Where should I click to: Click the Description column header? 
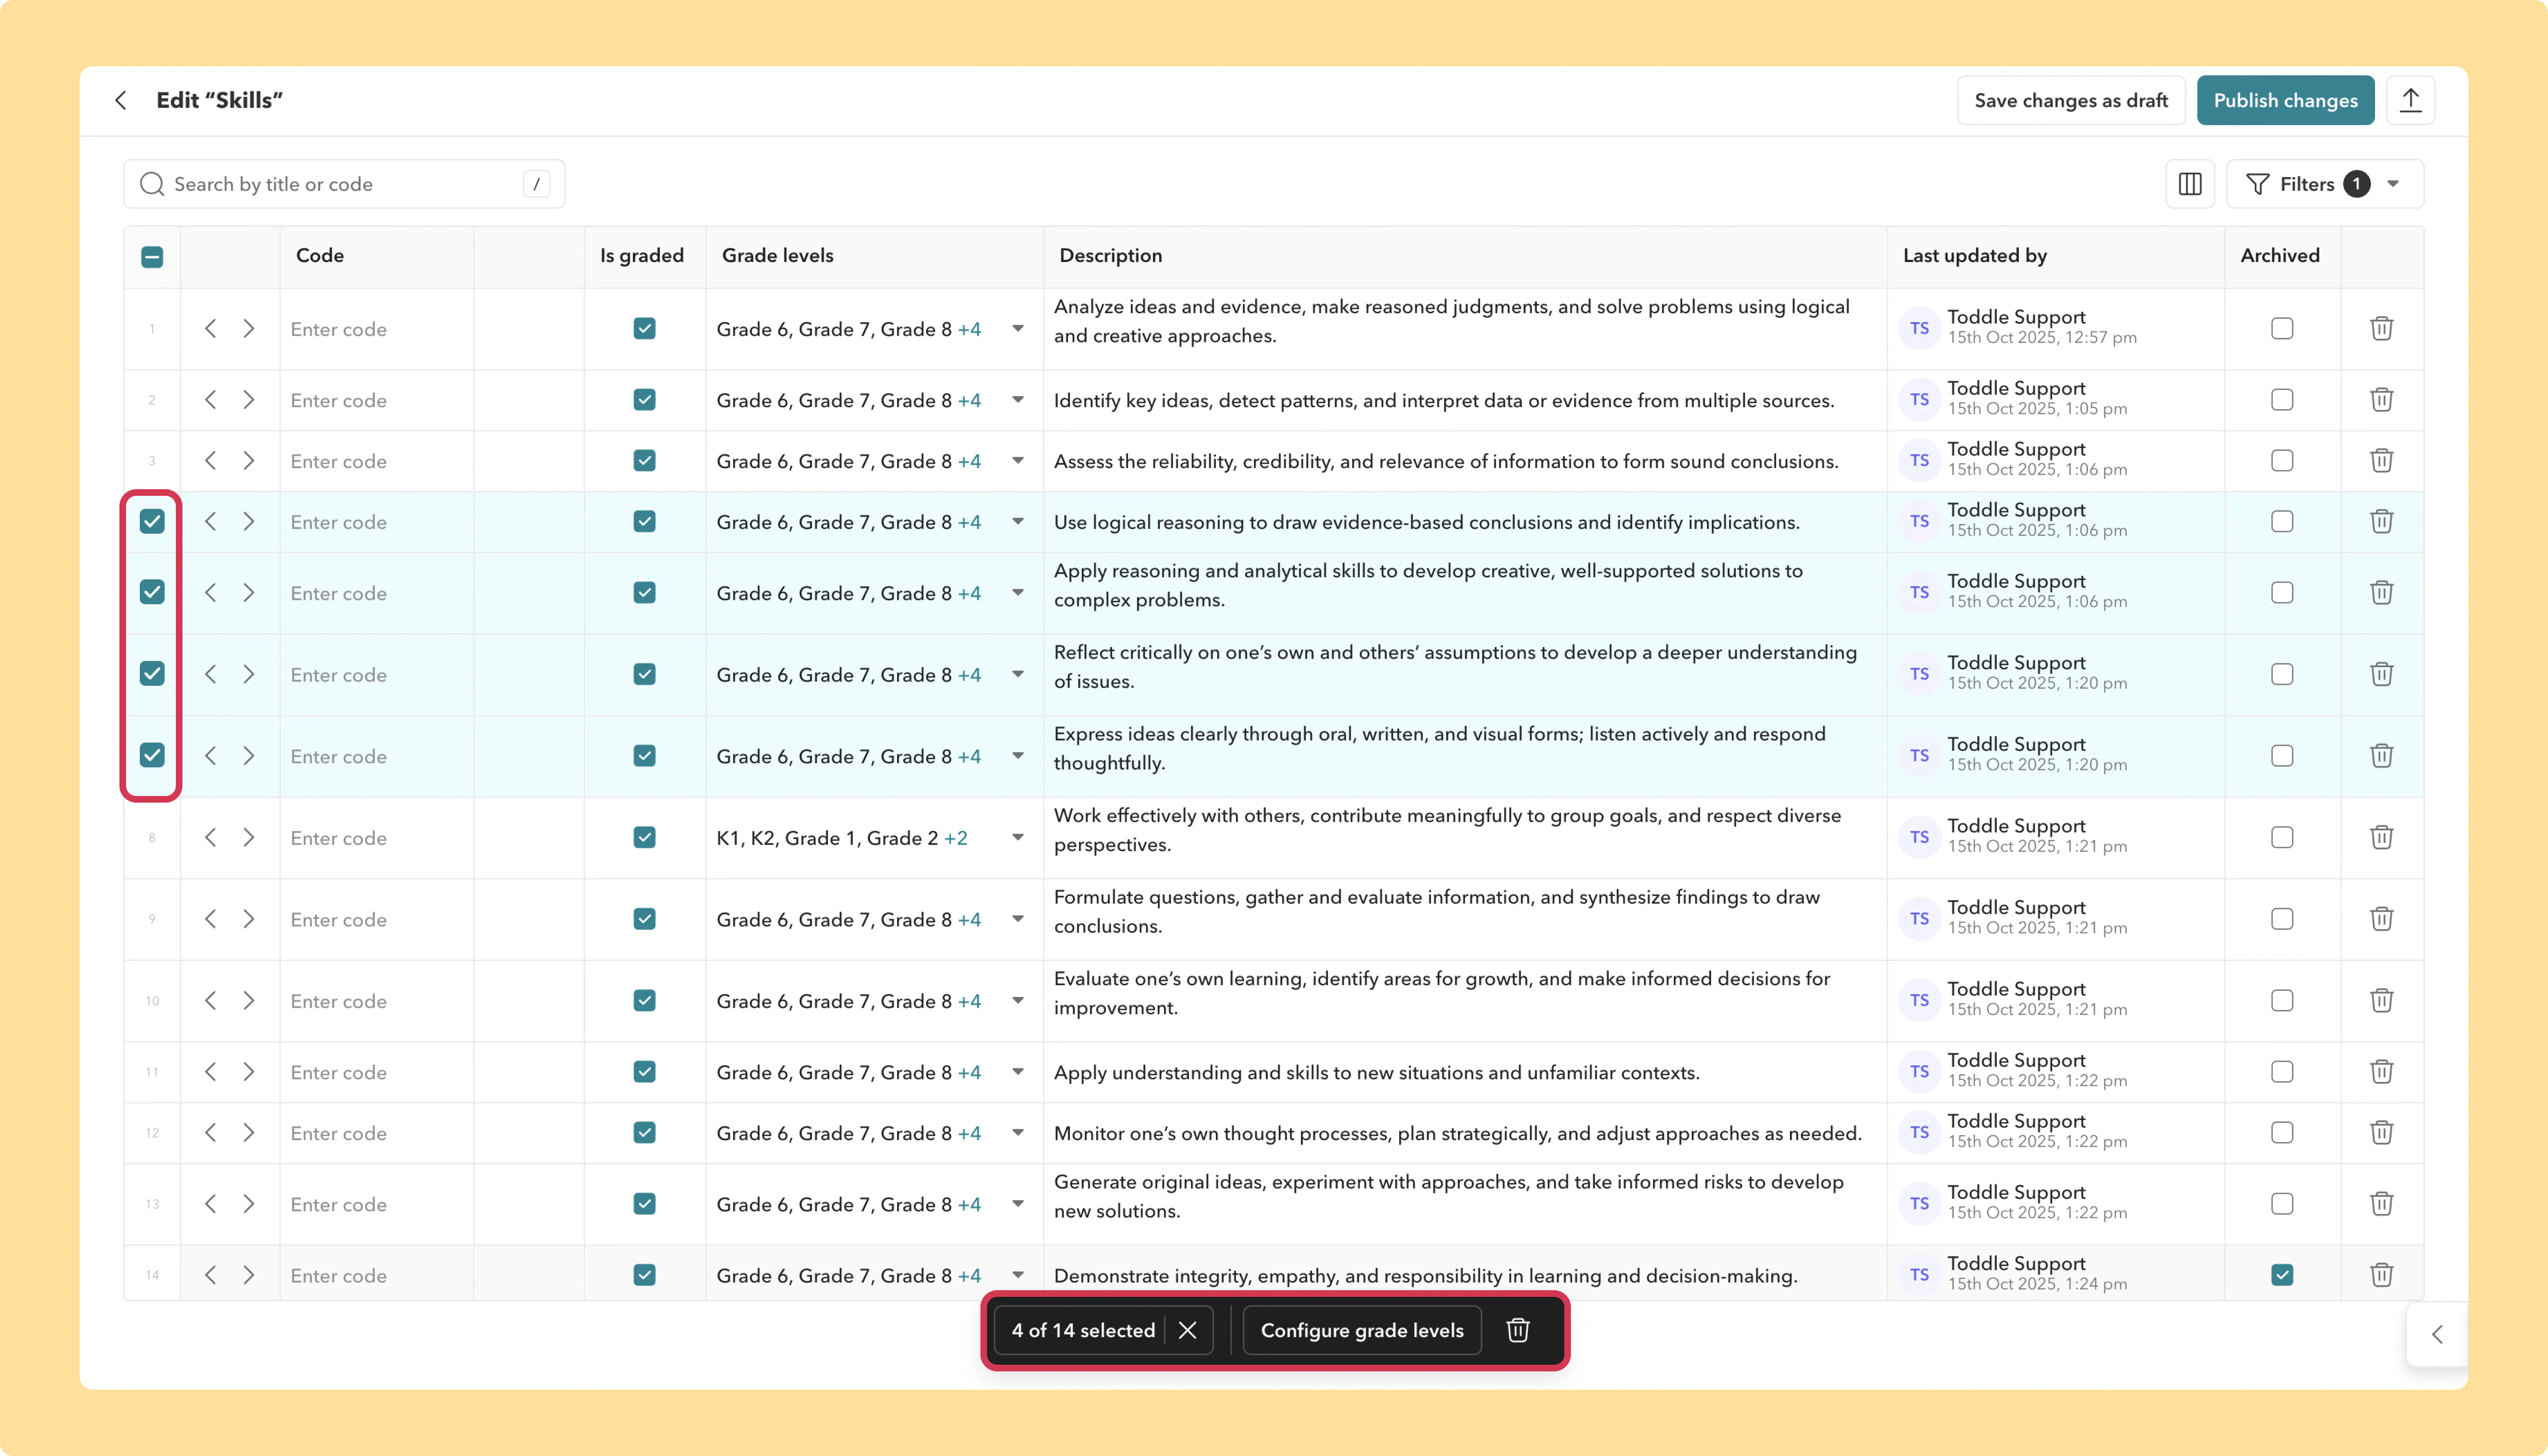(x=1110, y=256)
